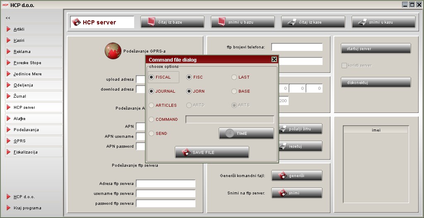Image resolution: width=424 pixels, height=218 pixels.
Task: Click the 'snimi u bazu' toolbar button
Action: tap(243, 22)
